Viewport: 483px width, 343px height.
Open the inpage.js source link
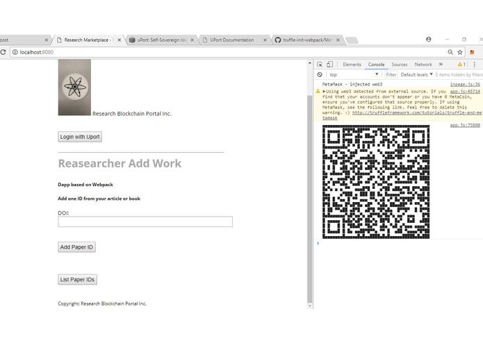465,84
